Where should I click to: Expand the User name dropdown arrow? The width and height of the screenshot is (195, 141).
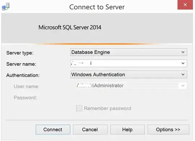click(183, 85)
